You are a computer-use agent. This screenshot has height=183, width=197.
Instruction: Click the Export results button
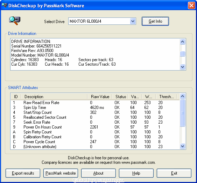[x=23, y=173]
